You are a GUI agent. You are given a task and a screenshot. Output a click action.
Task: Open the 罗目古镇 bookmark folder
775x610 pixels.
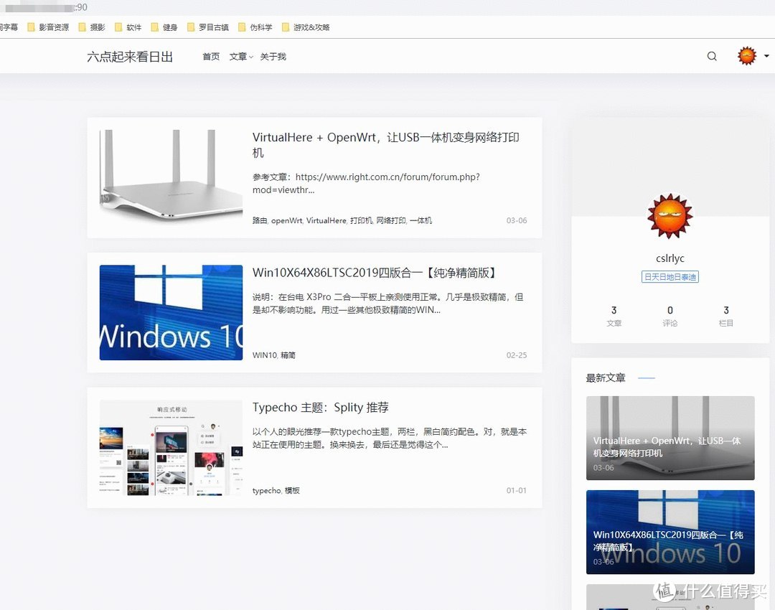point(207,27)
